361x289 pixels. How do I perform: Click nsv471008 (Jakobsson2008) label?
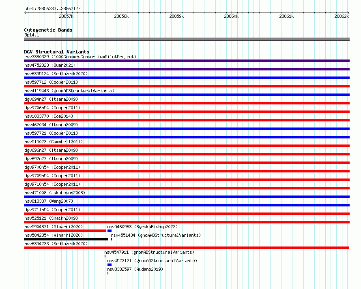point(55,193)
